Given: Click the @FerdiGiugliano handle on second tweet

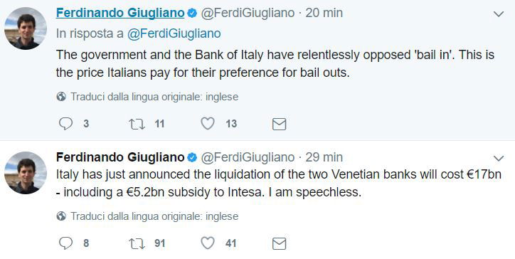Looking at the screenshot, I should point(248,157).
